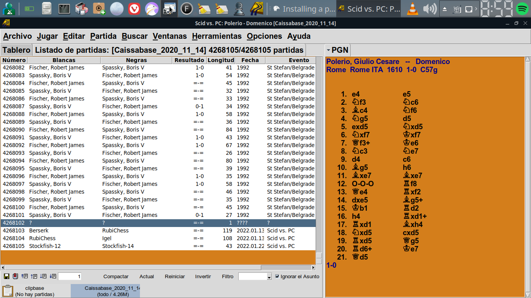Open the Ventanas menu

pos(170,36)
